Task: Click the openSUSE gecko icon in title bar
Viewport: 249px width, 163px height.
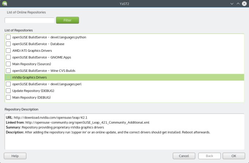Action: pos(4,4)
